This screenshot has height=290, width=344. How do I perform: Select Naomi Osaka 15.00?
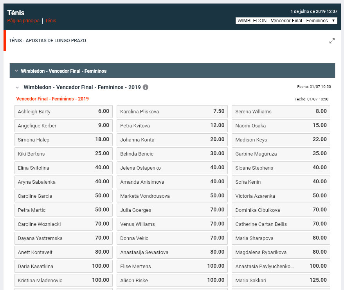(281, 125)
